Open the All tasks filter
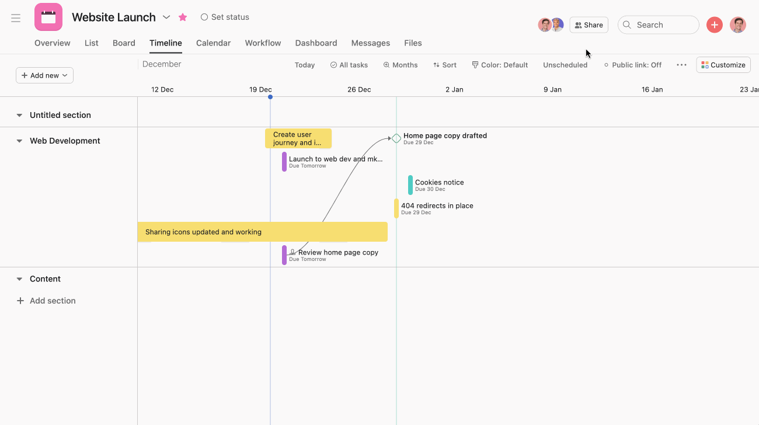The height and width of the screenshot is (425, 759). pyautogui.click(x=349, y=65)
